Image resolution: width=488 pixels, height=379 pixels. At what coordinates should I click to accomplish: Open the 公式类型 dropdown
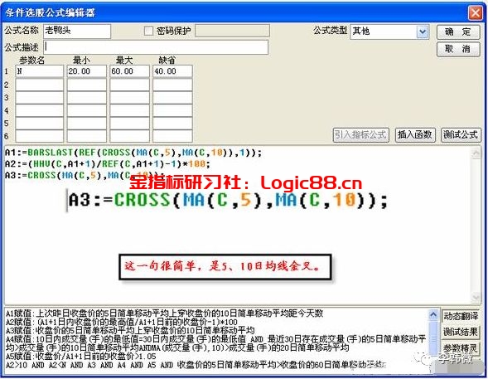coord(423,32)
